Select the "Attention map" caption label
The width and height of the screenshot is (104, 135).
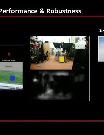click(8, 60)
